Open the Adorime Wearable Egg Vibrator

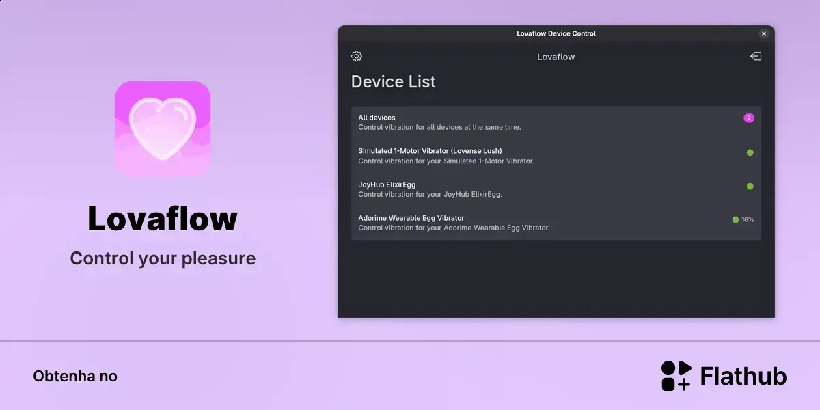click(556, 223)
